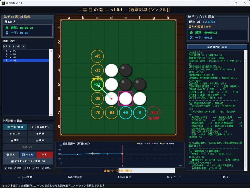This screenshot has height=188, width=250.
Task: Uncheck the 合法 checkbox
Action: pos(6,168)
